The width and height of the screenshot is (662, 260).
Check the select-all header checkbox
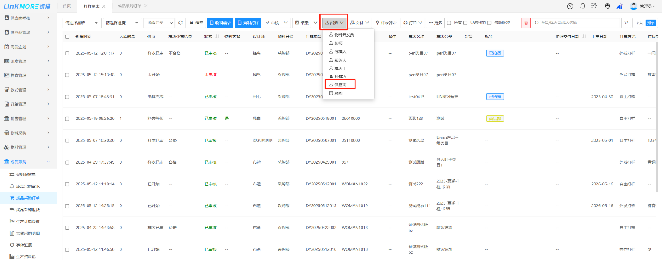67,37
